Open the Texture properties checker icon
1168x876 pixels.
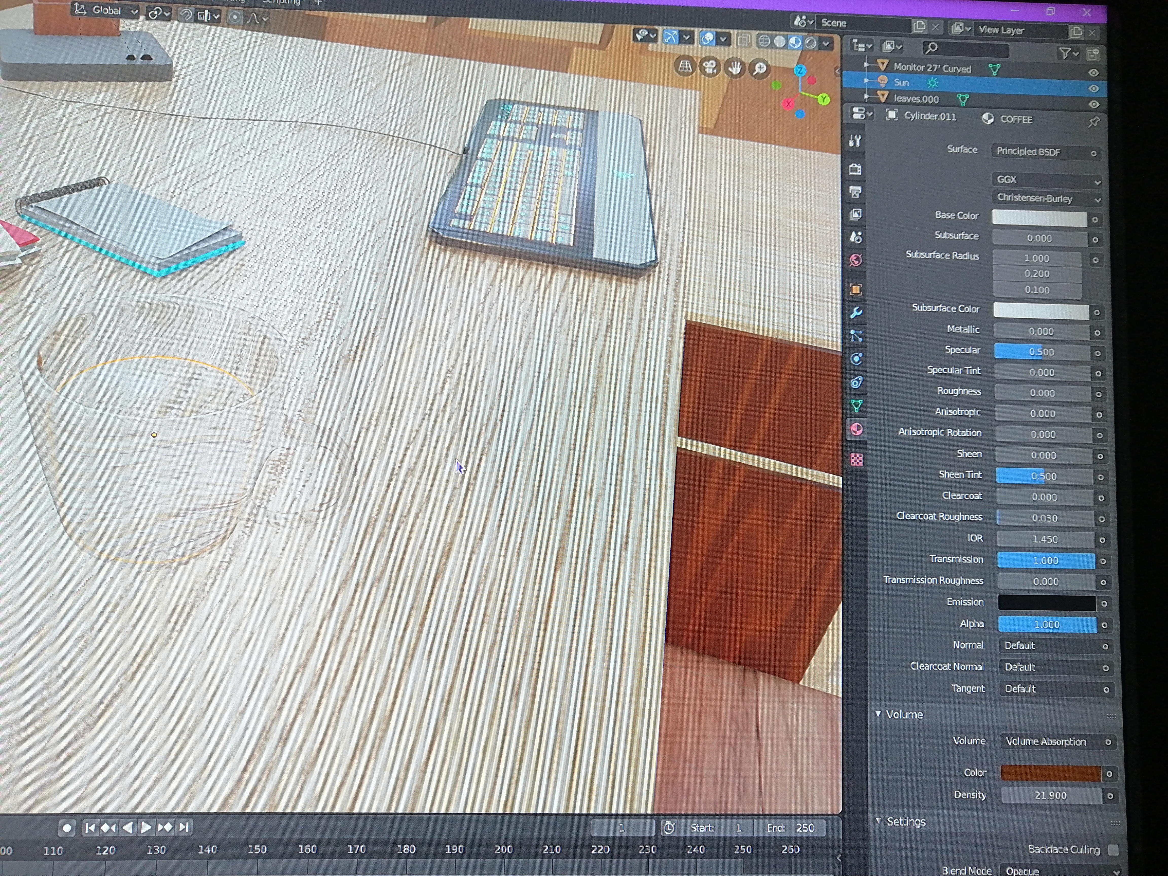pyautogui.click(x=856, y=459)
